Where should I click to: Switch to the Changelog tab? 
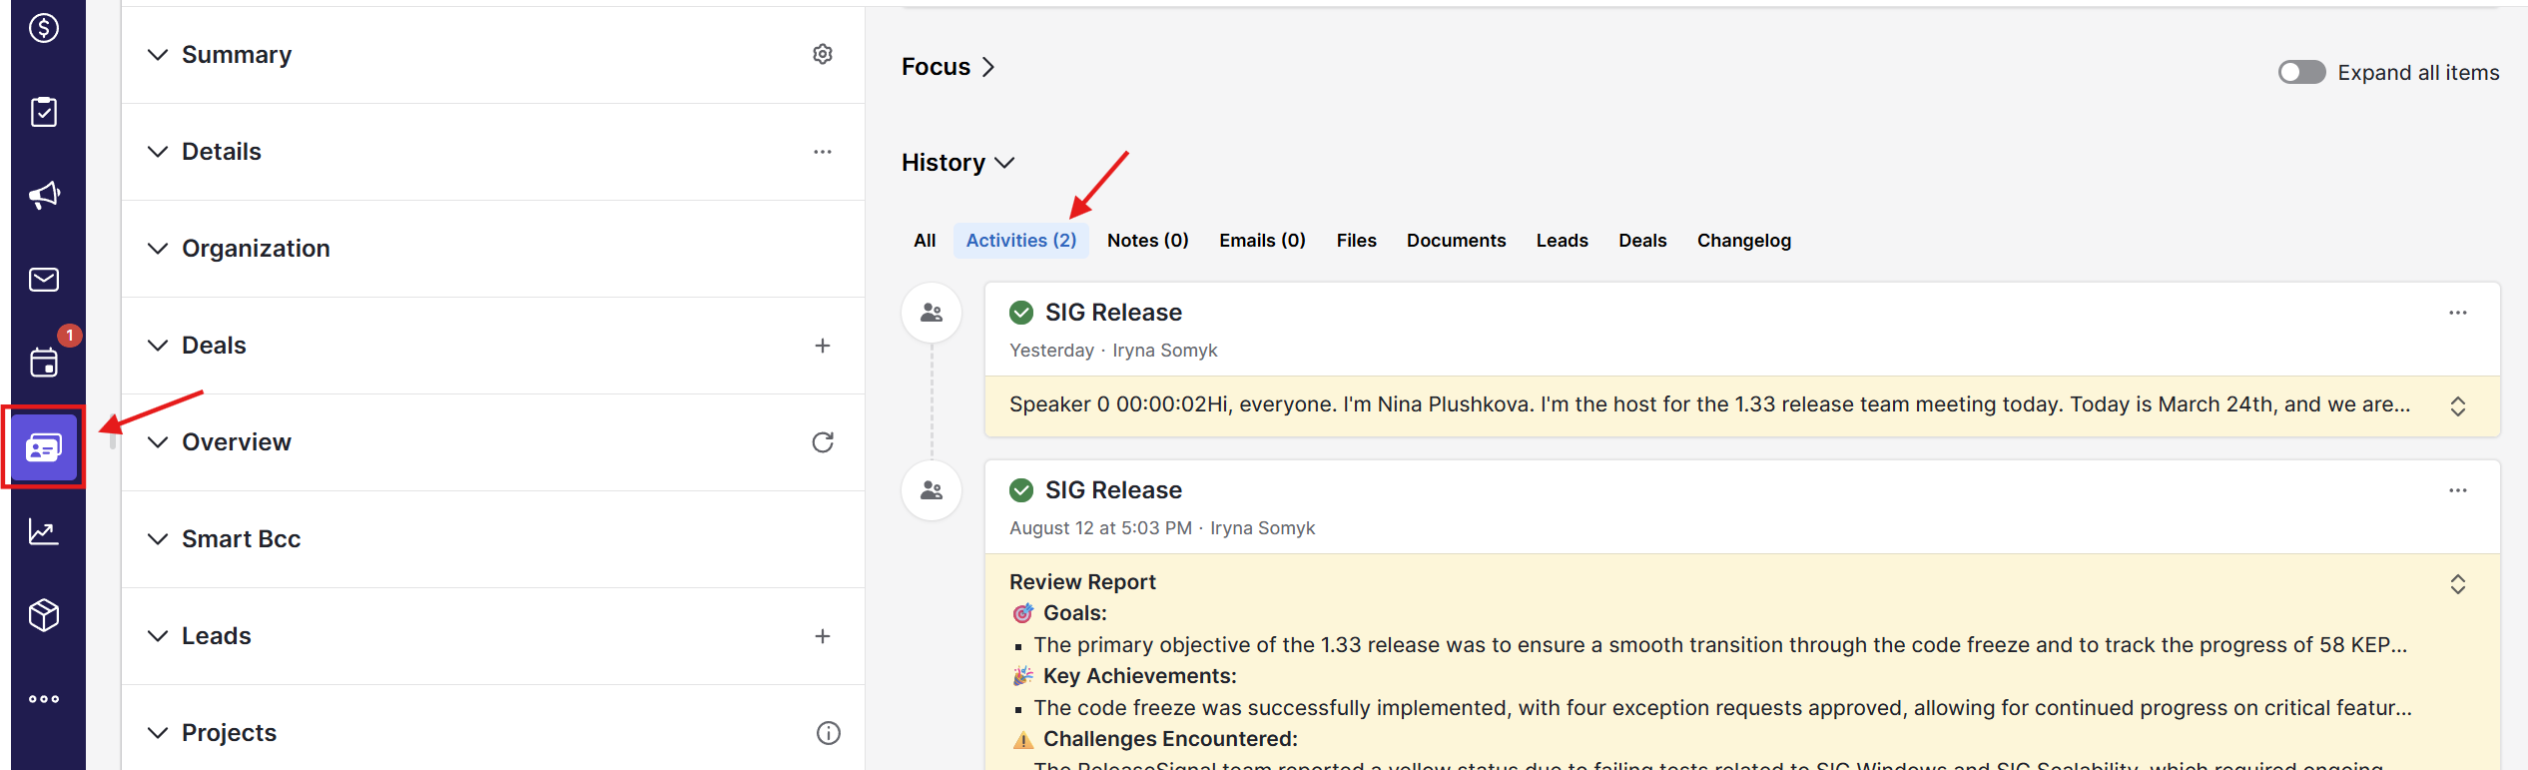1743,241
